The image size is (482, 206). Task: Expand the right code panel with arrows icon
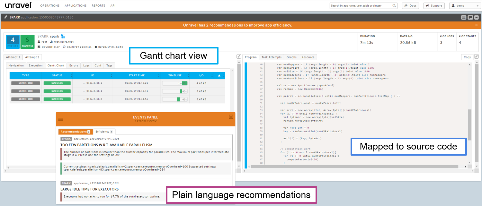point(477,56)
